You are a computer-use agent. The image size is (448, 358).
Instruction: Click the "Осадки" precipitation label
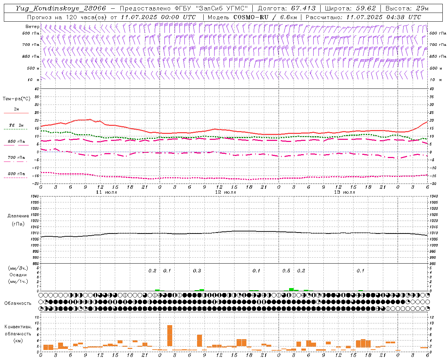(18, 275)
